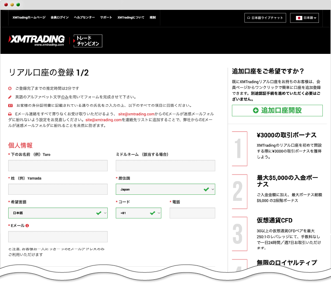Image resolution: width=331 pixels, height=284 pixels.
Task: Click the inbox icon beside email notice
Action: [10, 114]
